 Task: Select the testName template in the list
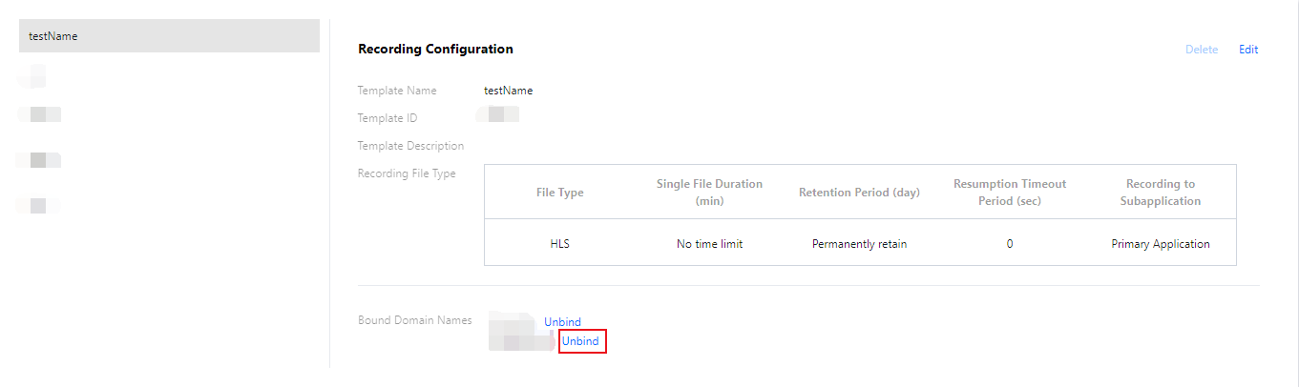click(169, 36)
